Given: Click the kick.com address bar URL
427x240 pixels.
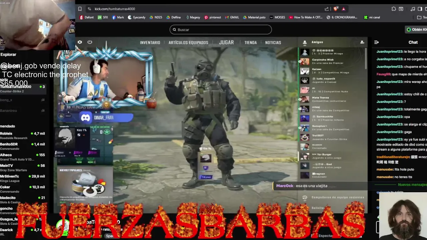Looking at the screenshot, I should pyautogui.click(x=115, y=9).
